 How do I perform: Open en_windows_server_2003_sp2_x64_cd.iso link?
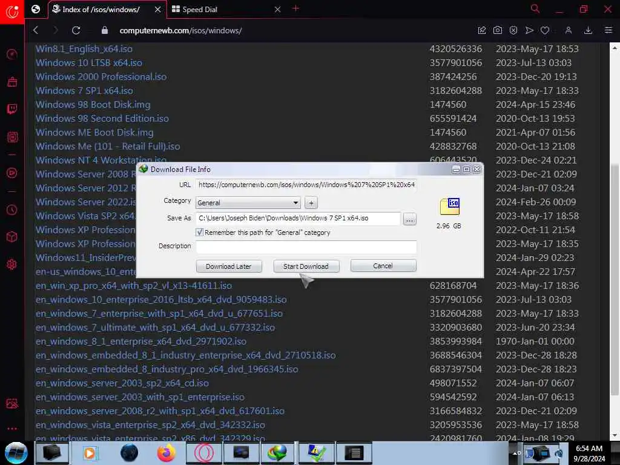(122, 383)
